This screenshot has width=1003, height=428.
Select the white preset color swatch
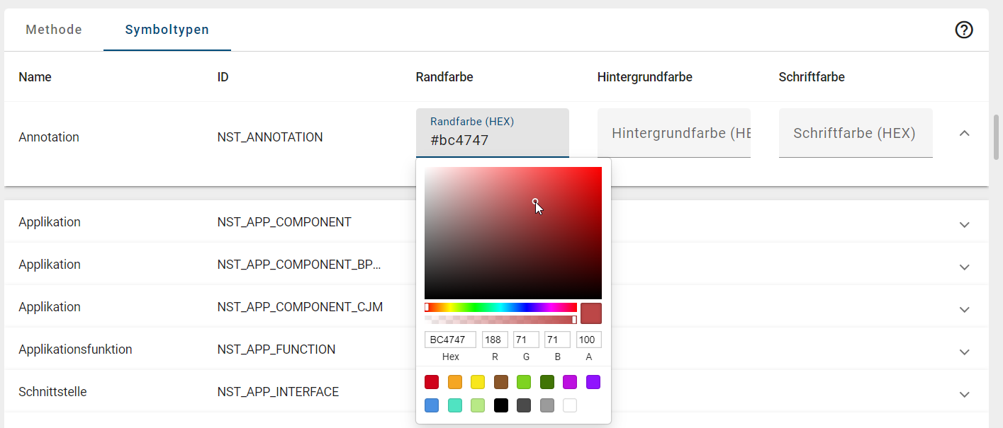click(x=570, y=405)
